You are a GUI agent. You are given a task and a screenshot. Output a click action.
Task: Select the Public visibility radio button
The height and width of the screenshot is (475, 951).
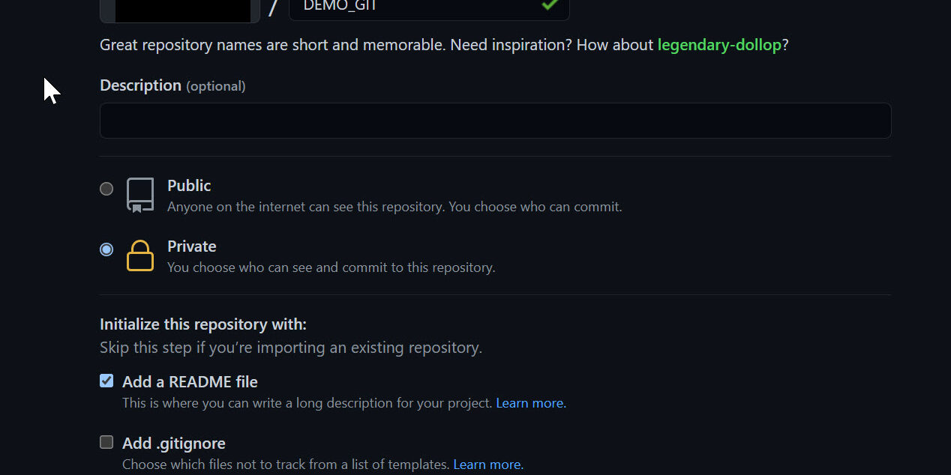pos(106,189)
